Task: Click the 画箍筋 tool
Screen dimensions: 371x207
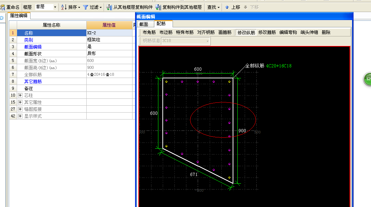Action: tap(225, 32)
